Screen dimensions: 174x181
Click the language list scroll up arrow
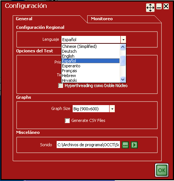tap(123, 47)
